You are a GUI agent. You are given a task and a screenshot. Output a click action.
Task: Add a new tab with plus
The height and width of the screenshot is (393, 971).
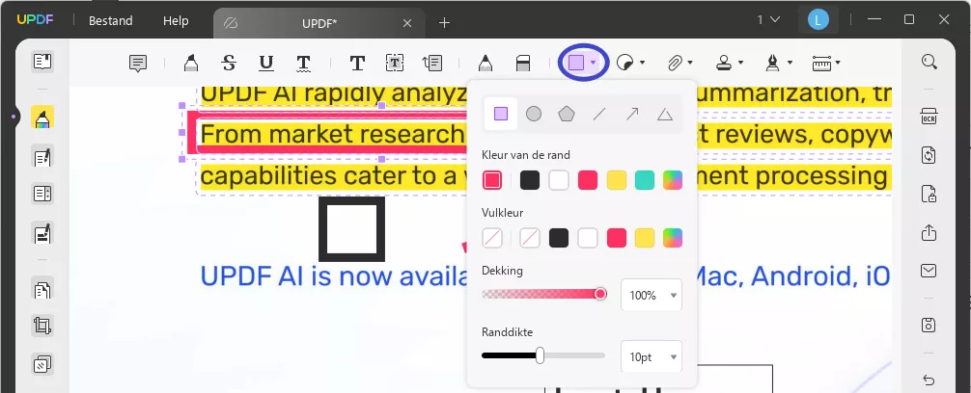tap(445, 23)
